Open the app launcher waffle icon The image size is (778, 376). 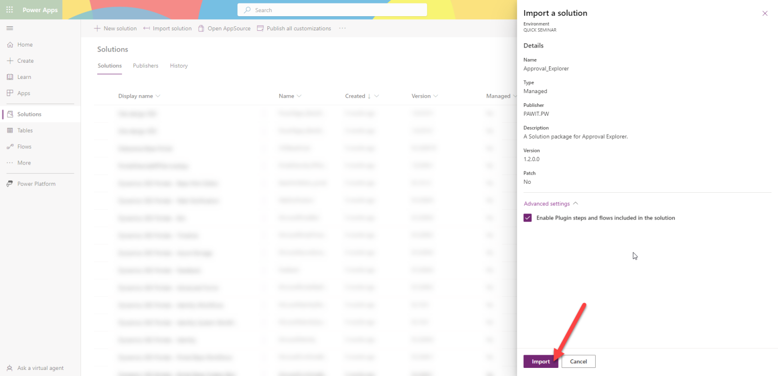(10, 10)
